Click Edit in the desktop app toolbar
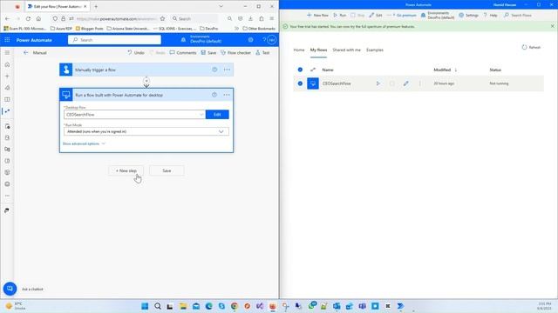The image size is (558, 313). point(376,16)
